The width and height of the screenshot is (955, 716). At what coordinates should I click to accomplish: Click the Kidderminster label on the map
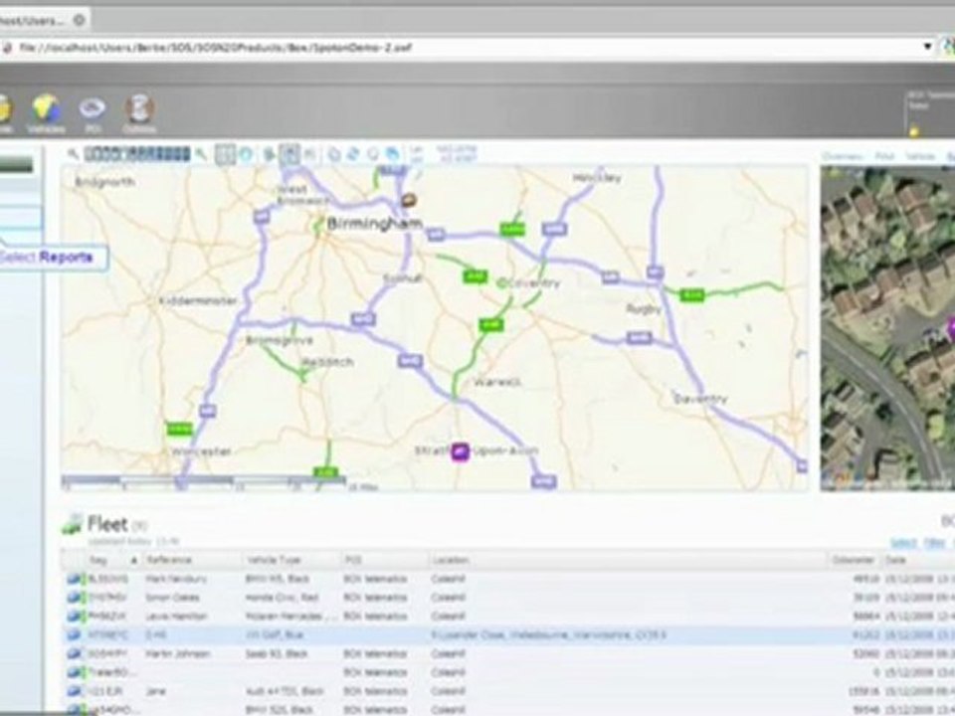(198, 300)
